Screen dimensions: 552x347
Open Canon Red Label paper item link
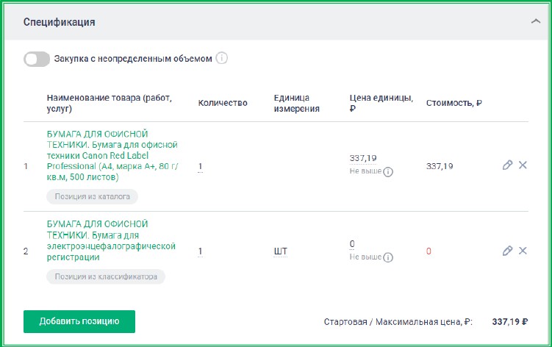click(112, 156)
